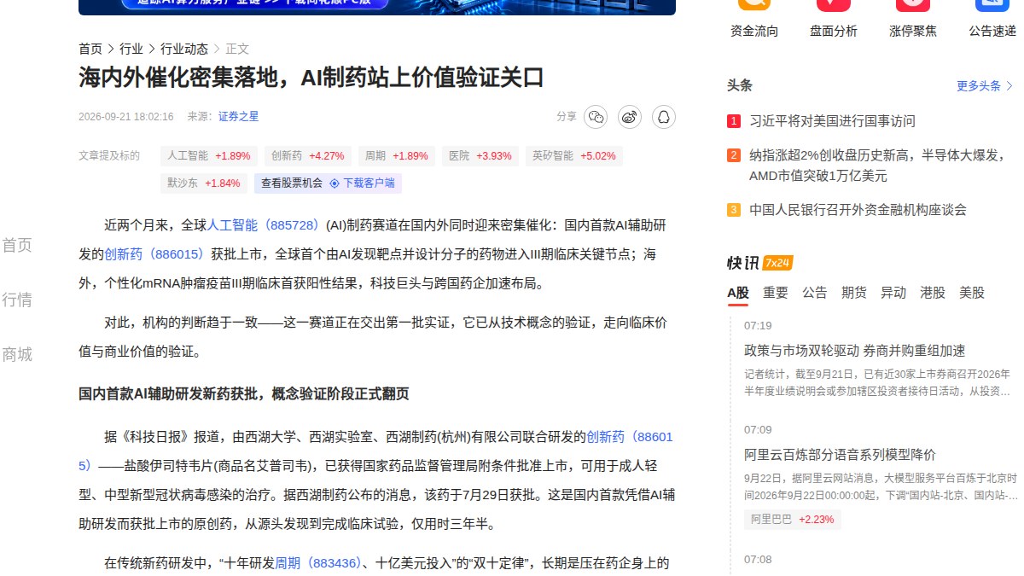
Task: Click the 医院 +3.93% stock tag
Action: point(480,156)
